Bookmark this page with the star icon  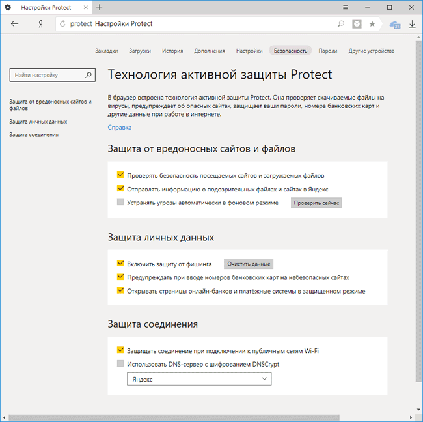pos(372,23)
